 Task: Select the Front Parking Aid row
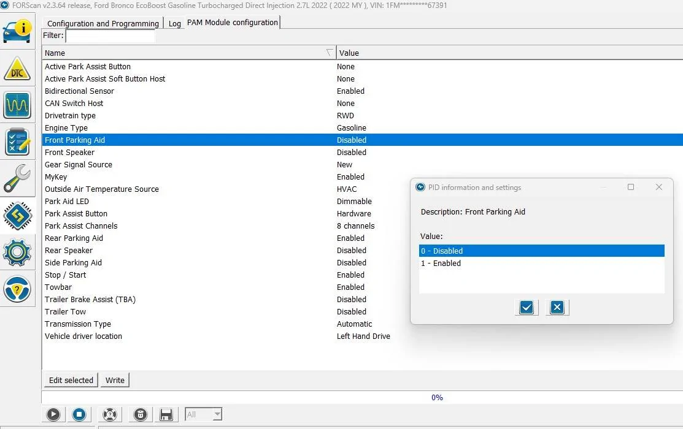(363, 140)
